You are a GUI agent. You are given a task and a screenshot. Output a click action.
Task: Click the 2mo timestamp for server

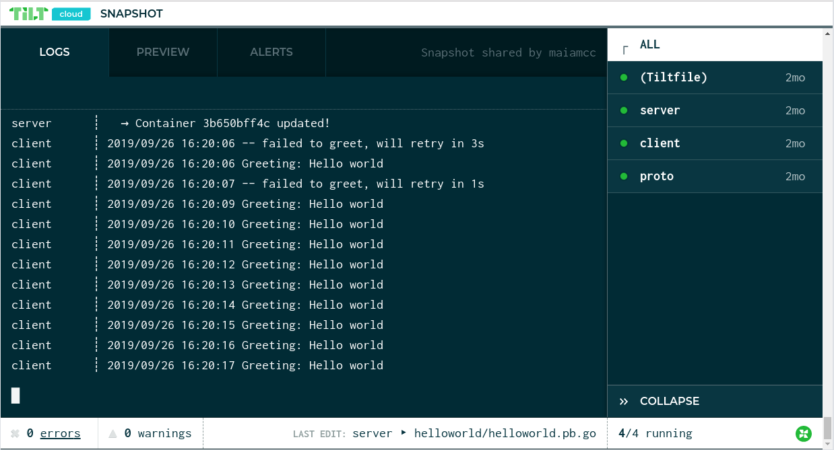(x=795, y=110)
